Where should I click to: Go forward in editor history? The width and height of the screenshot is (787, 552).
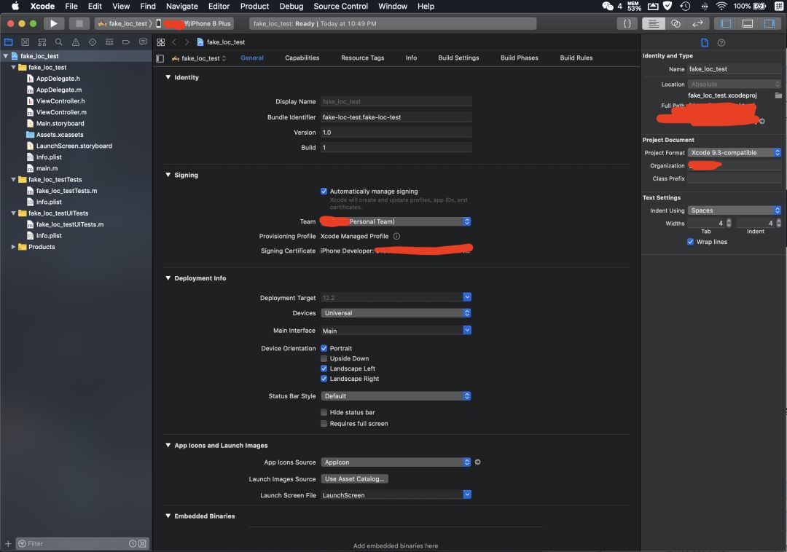tap(187, 42)
